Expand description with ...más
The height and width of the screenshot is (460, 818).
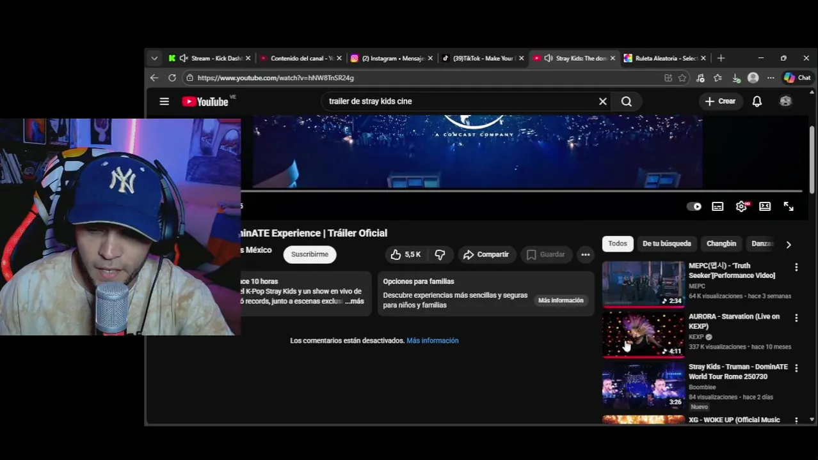click(354, 301)
